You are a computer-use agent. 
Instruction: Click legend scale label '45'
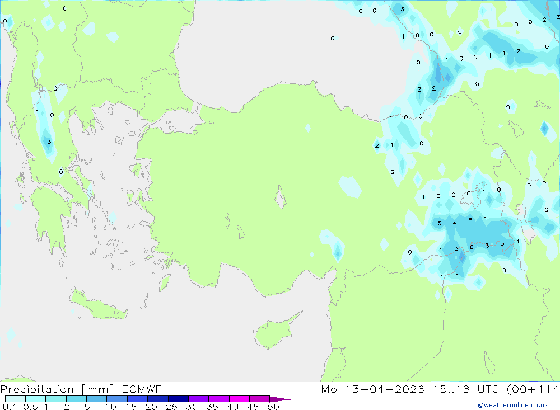253,407
